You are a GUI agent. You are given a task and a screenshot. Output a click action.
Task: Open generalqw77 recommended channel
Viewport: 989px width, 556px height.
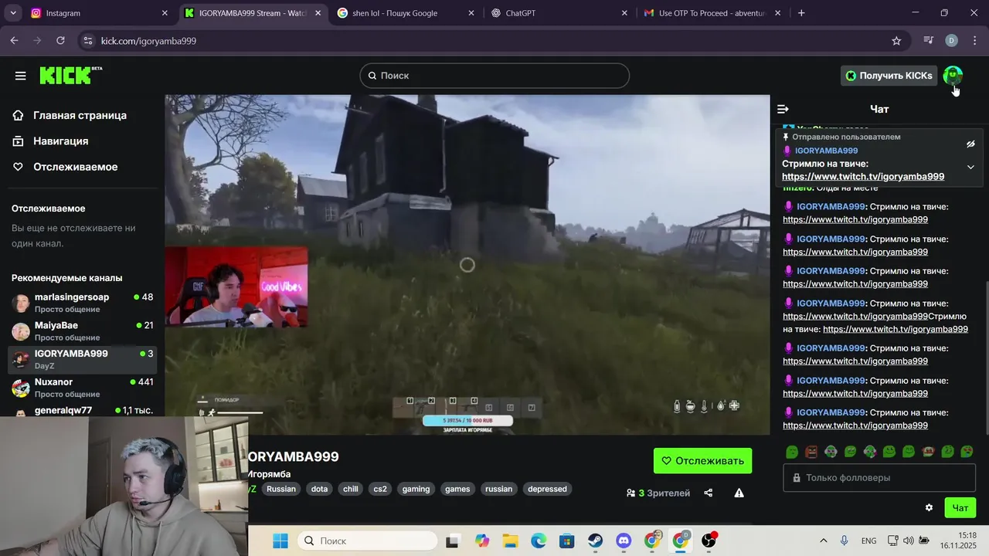click(82, 411)
